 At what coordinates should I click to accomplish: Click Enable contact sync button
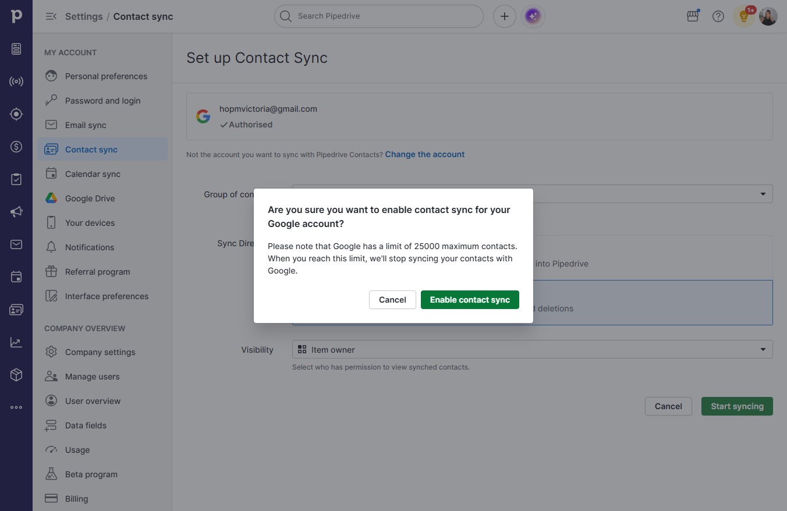[x=470, y=300]
